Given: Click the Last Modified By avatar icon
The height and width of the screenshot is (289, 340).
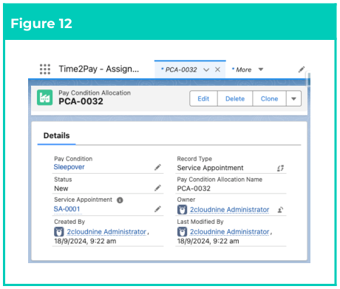Looking at the screenshot, I should pyautogui.click(x=182, y=232).
